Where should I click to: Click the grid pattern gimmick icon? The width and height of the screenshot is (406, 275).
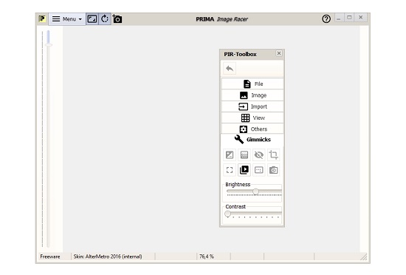tap(244, 155)
